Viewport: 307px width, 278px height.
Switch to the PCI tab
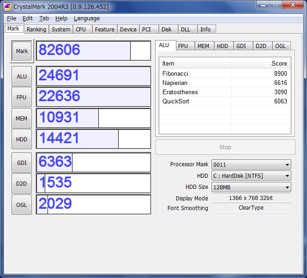[149, 30]
